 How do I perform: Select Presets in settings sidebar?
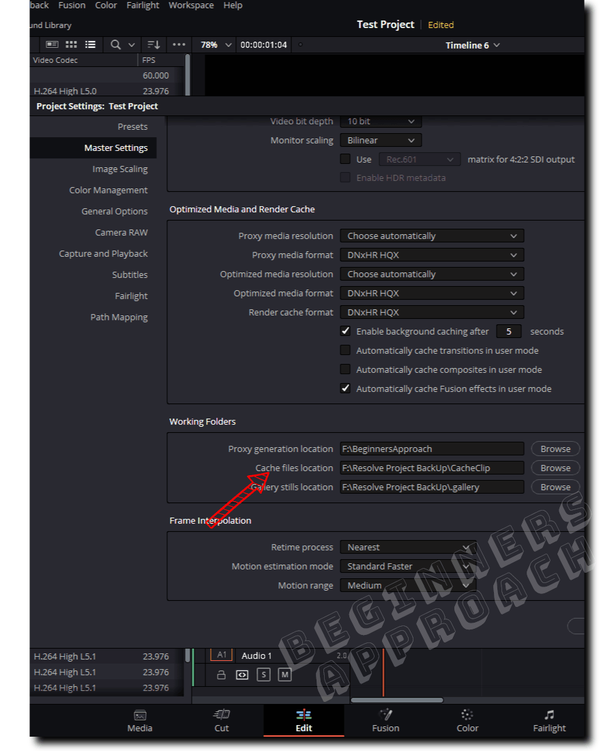tap(132, 127)
